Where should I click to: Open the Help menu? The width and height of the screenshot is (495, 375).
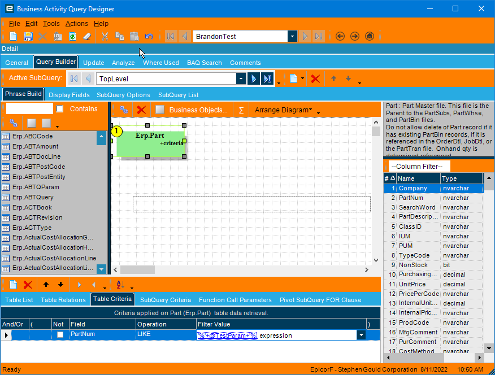coord(101,24)
